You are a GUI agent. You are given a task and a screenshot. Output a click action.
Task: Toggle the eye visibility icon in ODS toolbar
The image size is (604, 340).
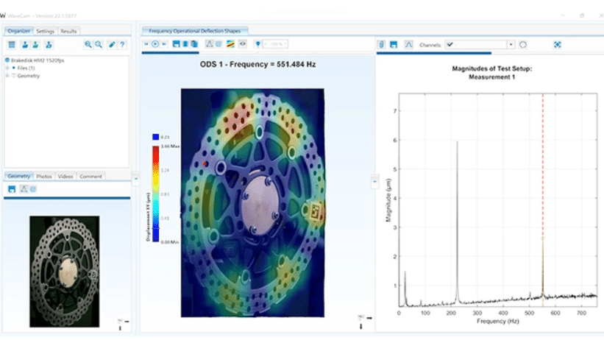[242, 44]
